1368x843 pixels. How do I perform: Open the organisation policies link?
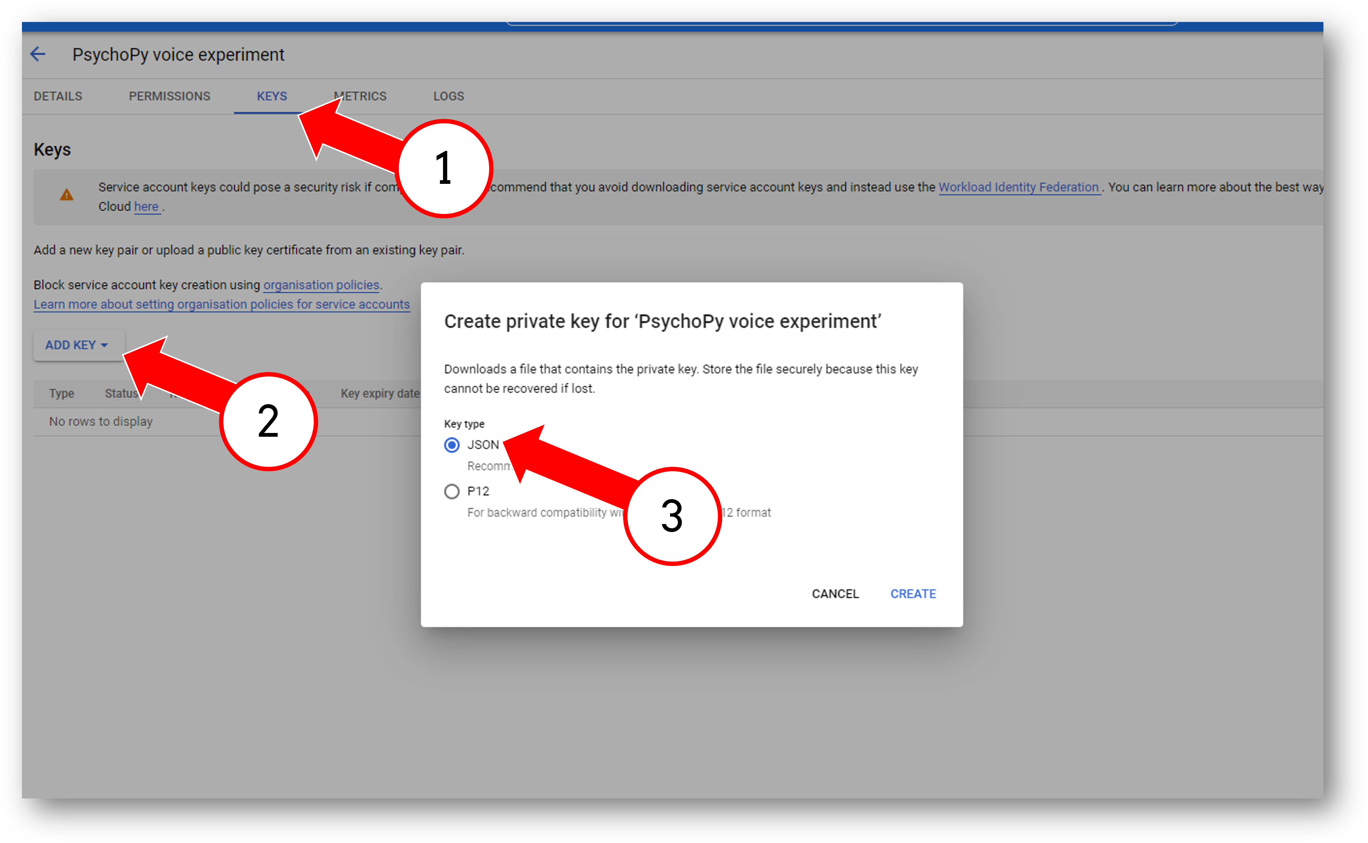321,285
